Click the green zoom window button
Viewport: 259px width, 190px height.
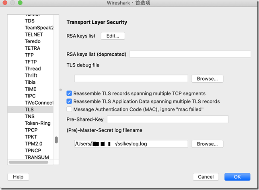coord(20,3)
